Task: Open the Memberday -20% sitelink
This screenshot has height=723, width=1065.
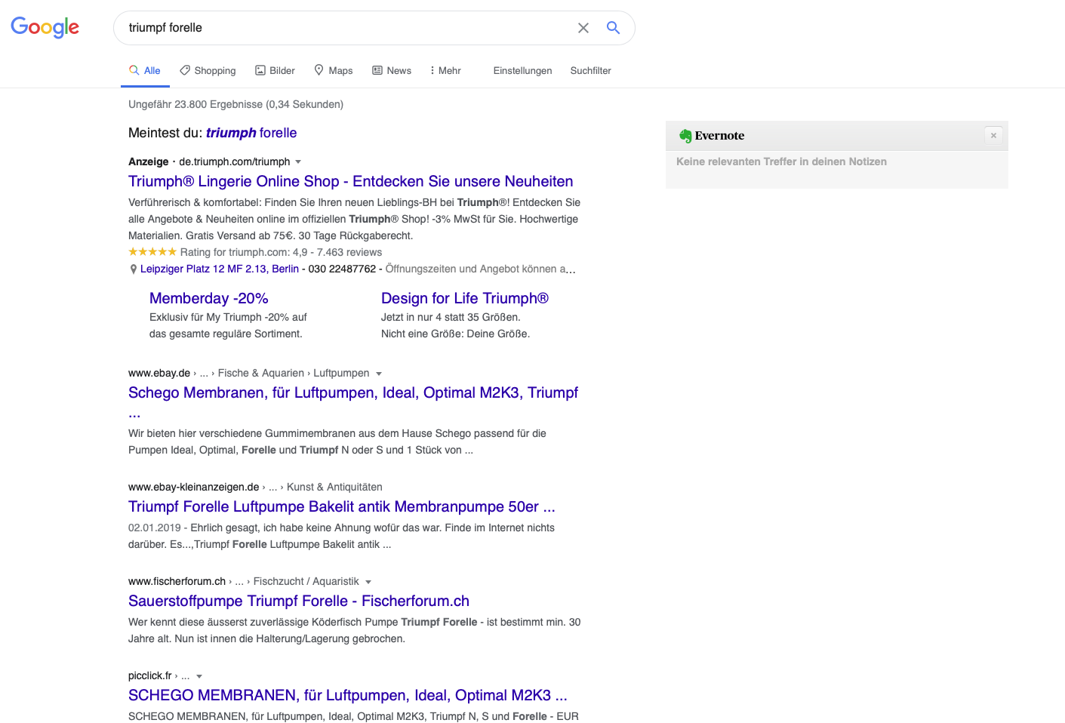Action: tap(209, 298)
